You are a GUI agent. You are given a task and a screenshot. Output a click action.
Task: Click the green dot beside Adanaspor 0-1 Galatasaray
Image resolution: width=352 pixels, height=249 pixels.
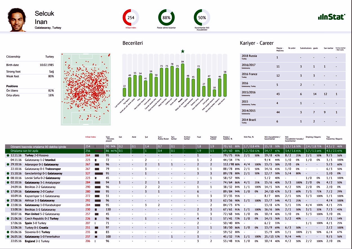point(8,164)
